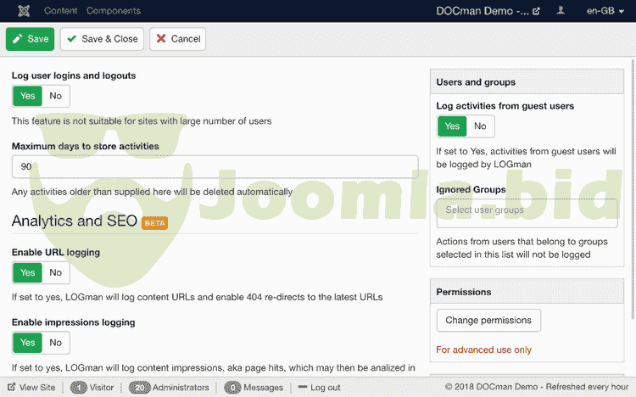This screenshot has height=397, width=636.
Task: Click the page vertical scrollbar
Action: (x=633, y=189)
